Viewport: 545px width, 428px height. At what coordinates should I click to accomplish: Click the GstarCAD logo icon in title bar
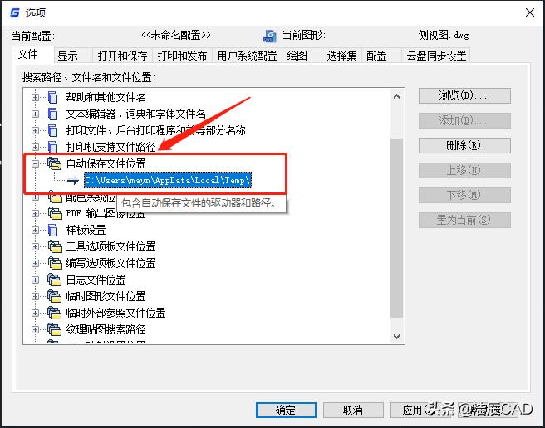point(15,12)
